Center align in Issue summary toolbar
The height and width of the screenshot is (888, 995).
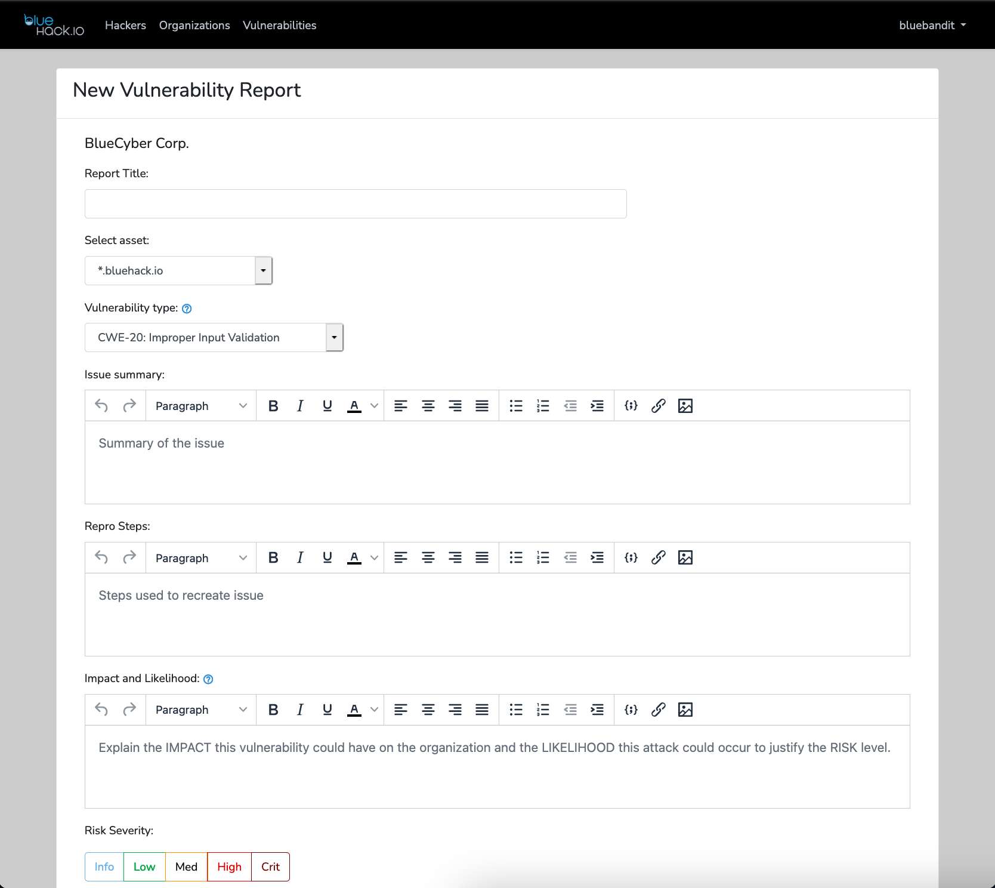[x=428, y=406]
